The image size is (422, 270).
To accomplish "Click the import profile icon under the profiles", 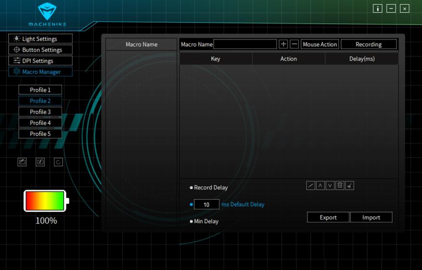I will tap(40, 162).
